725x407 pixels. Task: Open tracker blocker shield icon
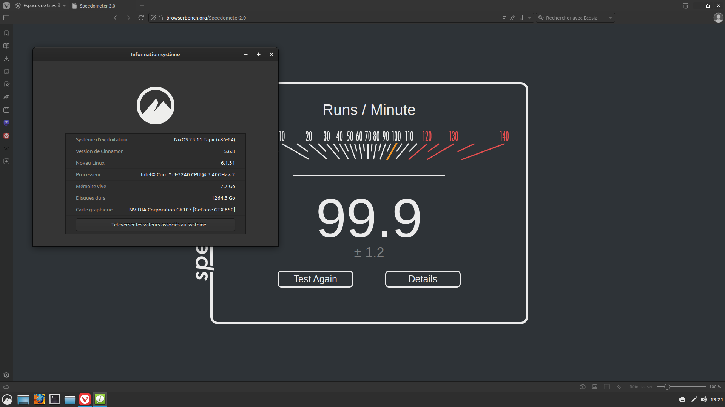coord(153,18)
